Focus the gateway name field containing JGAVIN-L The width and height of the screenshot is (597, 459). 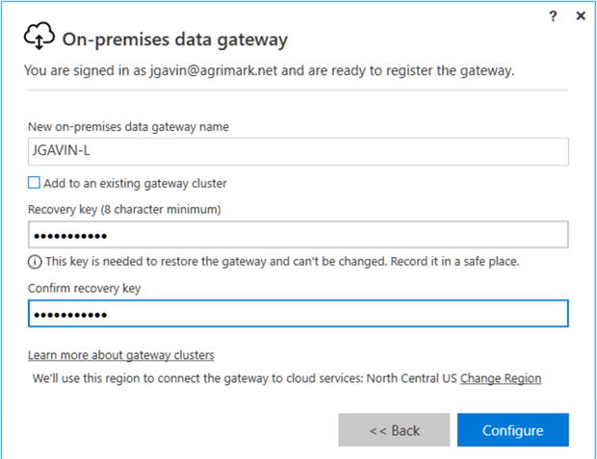298,151
